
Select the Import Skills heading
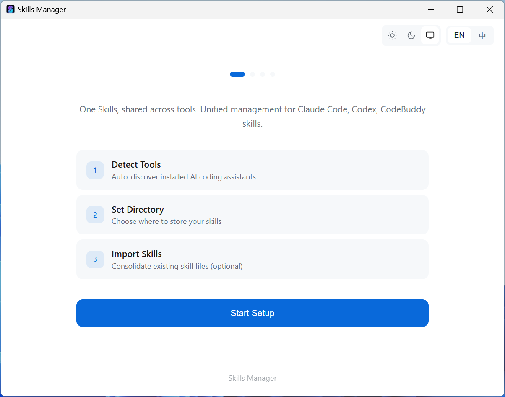137,254
